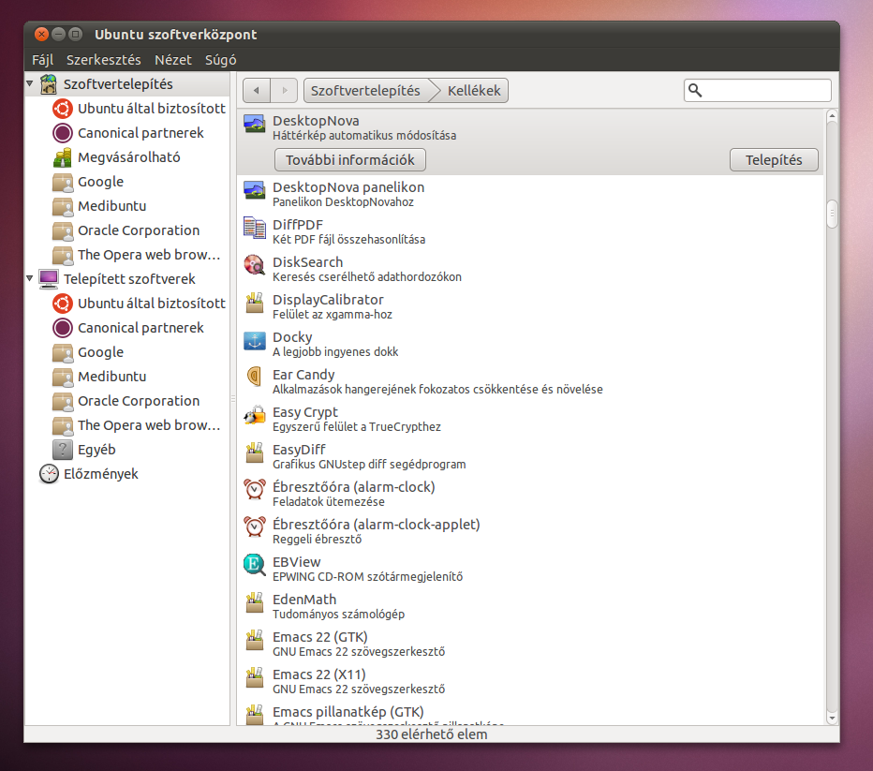Click the scrollbar down arrow
The height and width of the screenshot is (771, 873).
point(832,719)
